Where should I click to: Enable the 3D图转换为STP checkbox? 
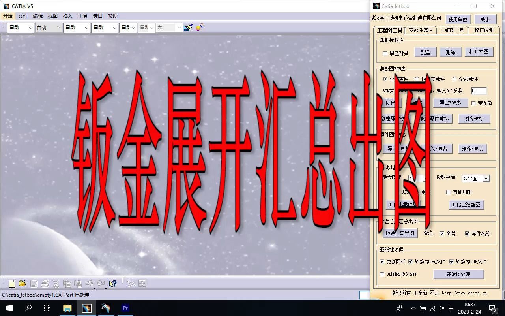click(382, 274)
